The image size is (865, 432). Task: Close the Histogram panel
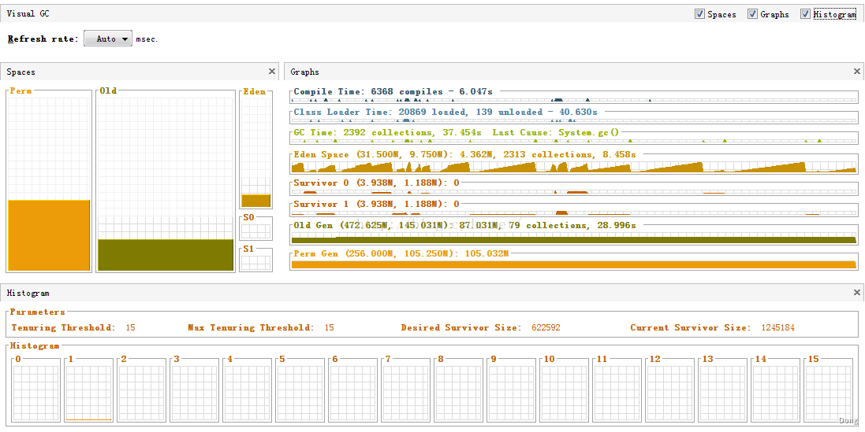pyautogui.click(x=857, y=293)
